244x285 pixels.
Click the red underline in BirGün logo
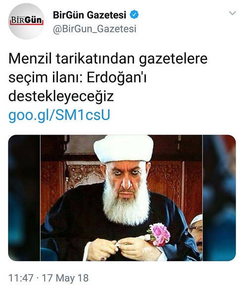point(27,24)
